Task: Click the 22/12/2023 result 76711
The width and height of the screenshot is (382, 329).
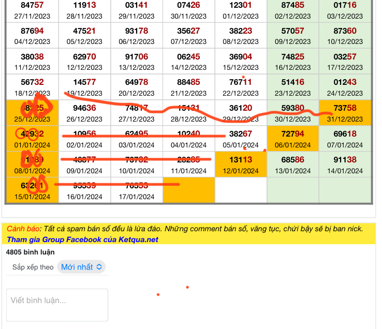Action: click(x=241, y=87)
